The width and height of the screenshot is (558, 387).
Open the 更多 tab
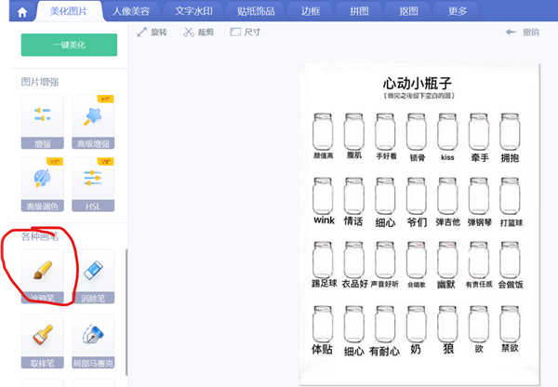coord(458,11)
